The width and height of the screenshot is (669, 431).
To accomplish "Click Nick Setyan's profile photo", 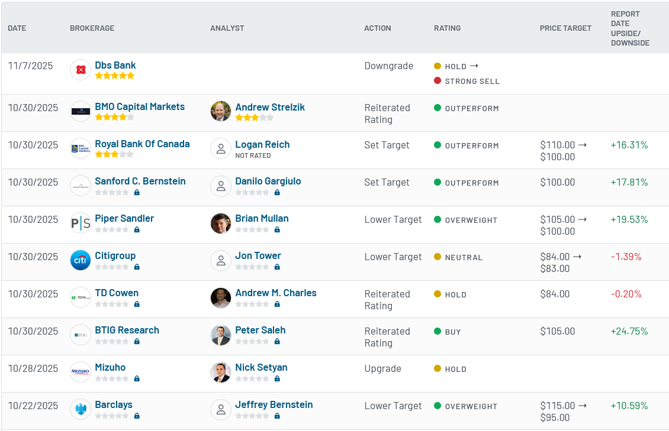I will pyautogui.click(x=221, y=372).
